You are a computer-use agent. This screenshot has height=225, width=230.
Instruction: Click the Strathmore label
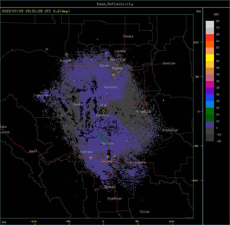click(x=138, y=162)
